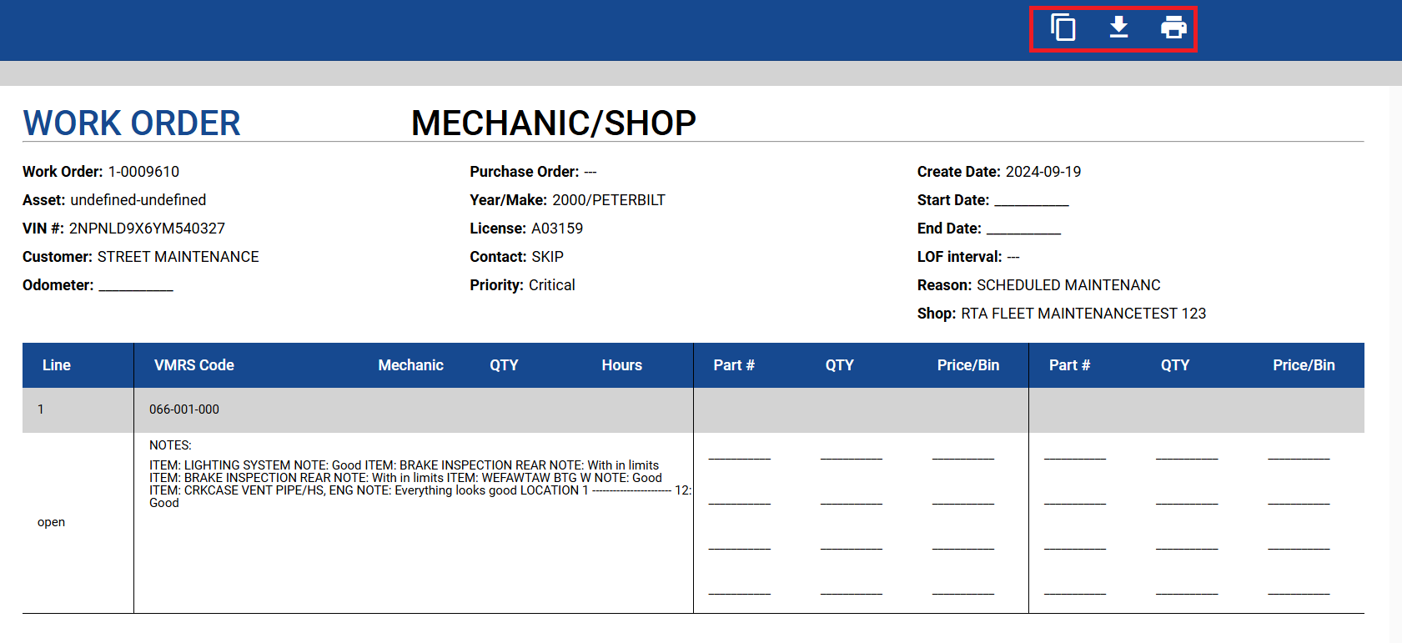Image resolution: width=1402 pixels, height=643 pixels.
Task: Click the Critical priority value
Action: coord(551,285)
